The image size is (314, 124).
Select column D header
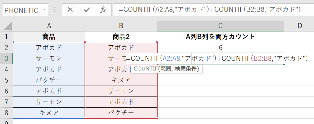click(299, 26)
